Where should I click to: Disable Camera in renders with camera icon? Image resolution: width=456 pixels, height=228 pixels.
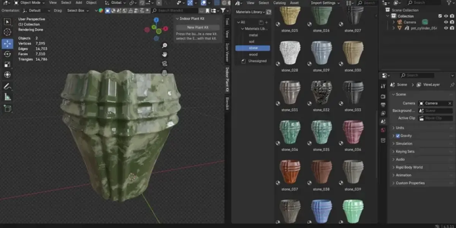click(452, 22)
